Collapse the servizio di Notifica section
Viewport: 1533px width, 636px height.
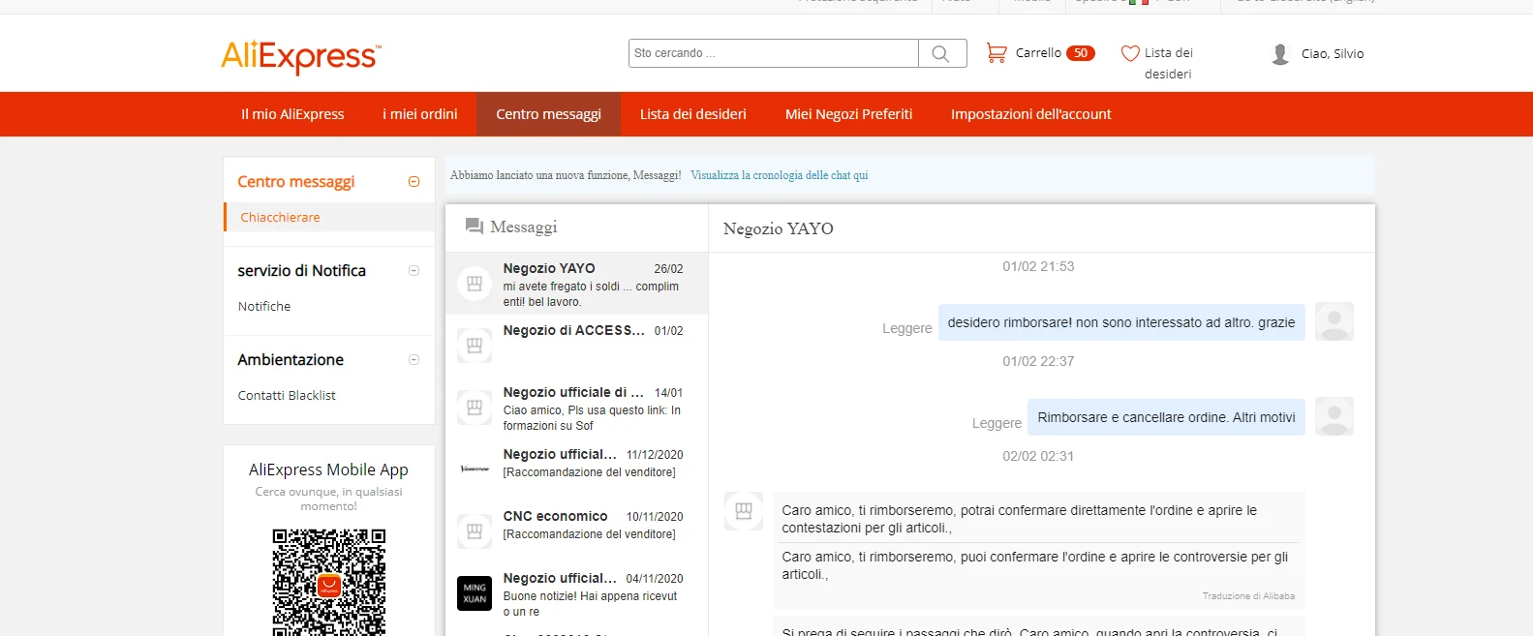pos(414,271)
